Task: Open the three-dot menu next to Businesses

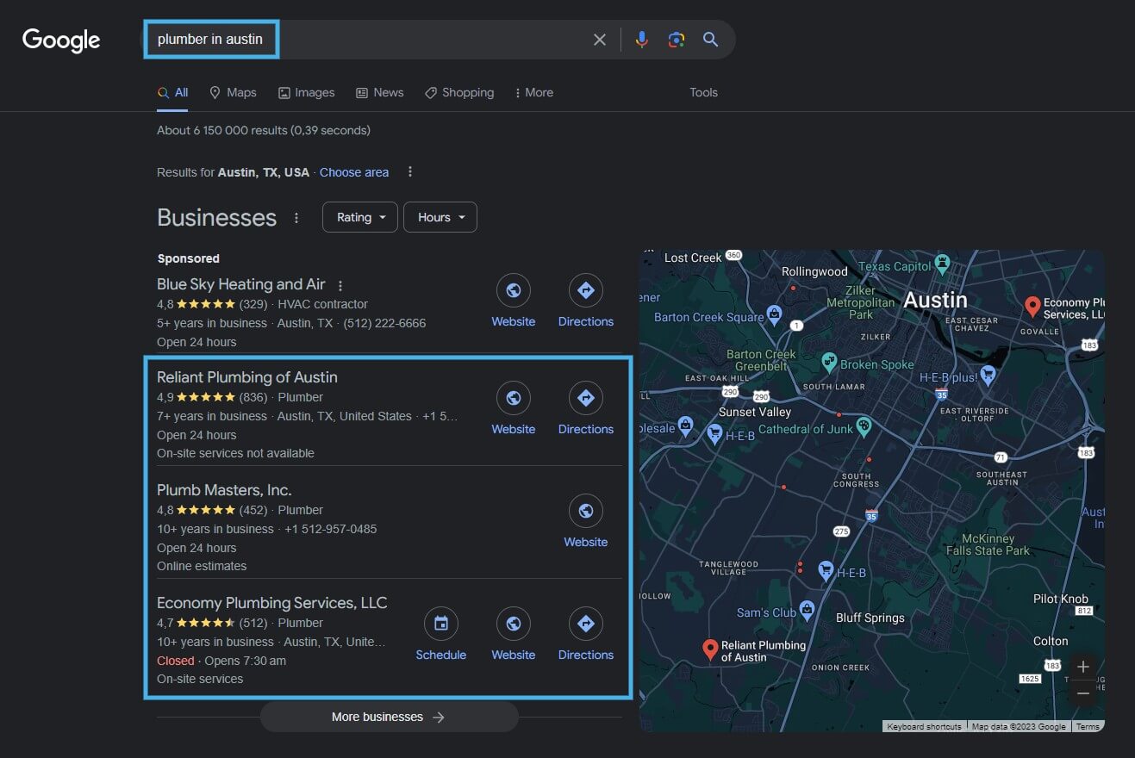Action: [x=296, y=217]
